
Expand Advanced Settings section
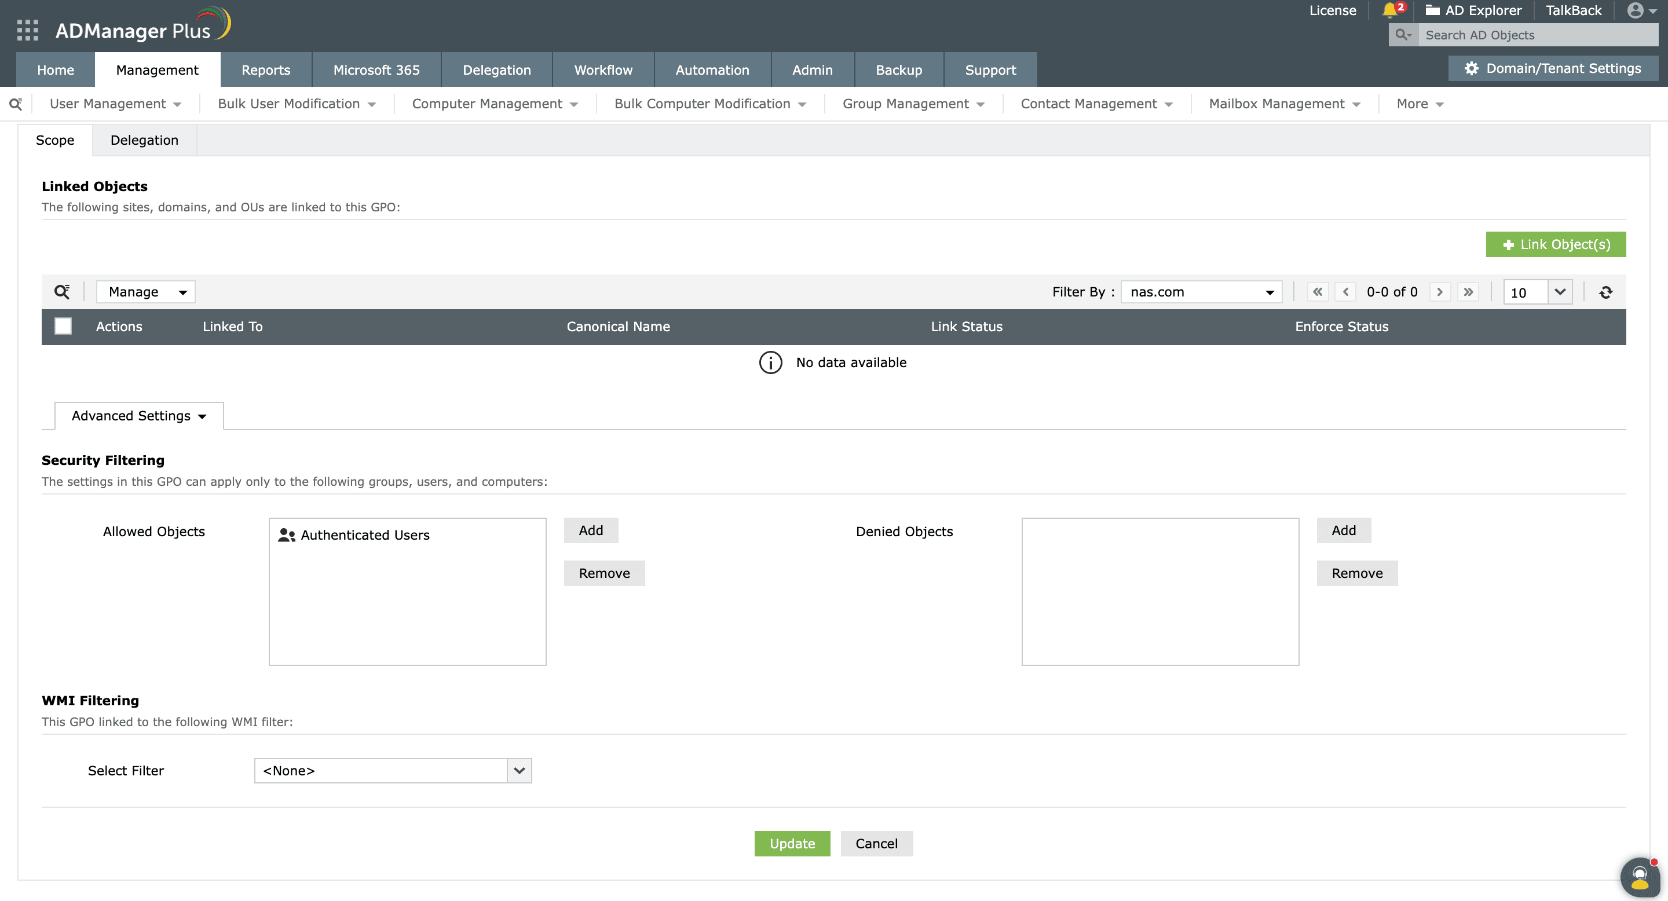(138, 416)
